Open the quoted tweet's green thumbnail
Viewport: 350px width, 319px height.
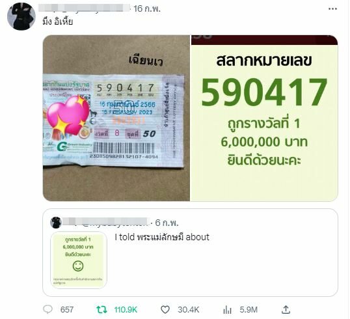[79, 260]
